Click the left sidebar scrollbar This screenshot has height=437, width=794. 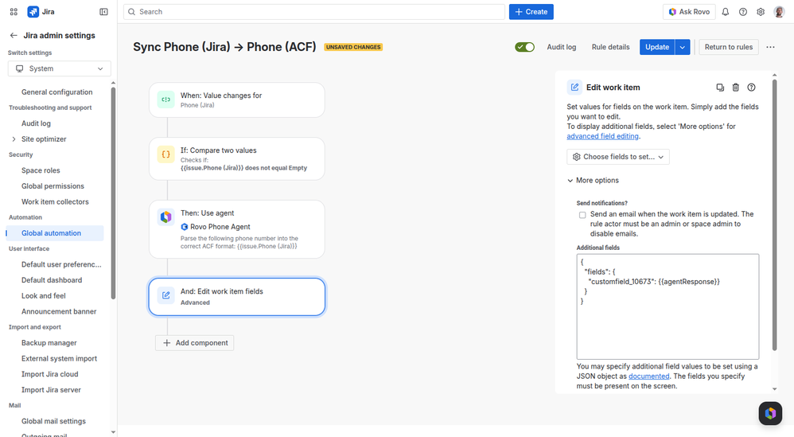[113, 193]
